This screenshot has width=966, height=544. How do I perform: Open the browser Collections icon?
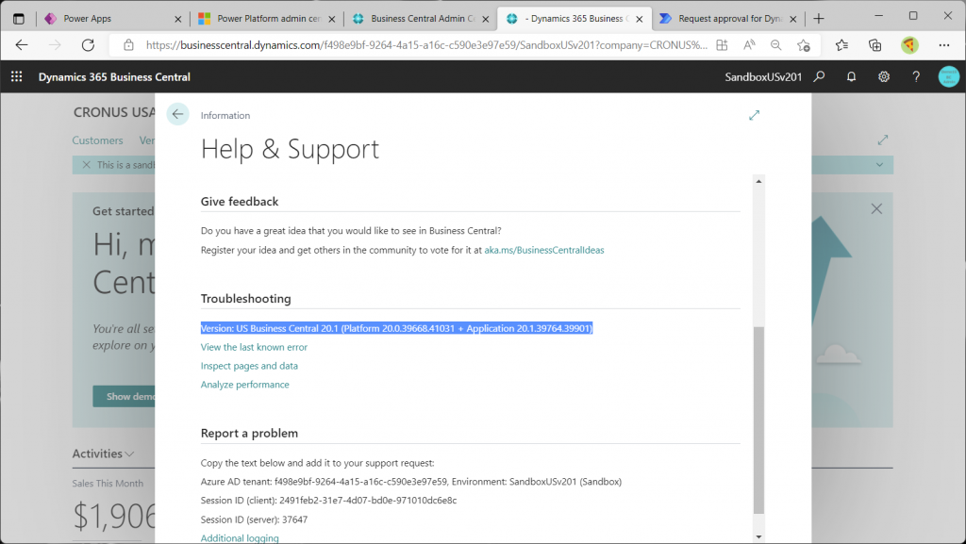coord(874,45)
